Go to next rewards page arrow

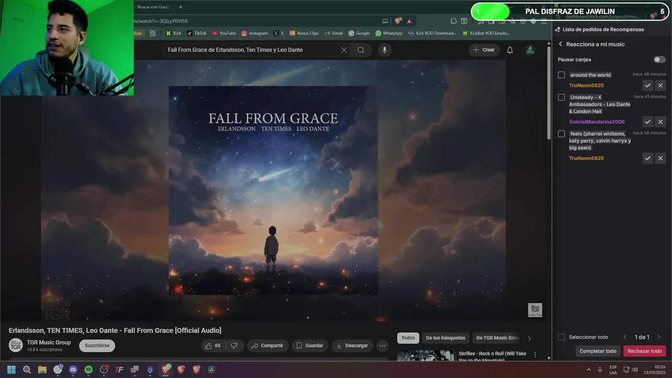(x=658, y=337)
